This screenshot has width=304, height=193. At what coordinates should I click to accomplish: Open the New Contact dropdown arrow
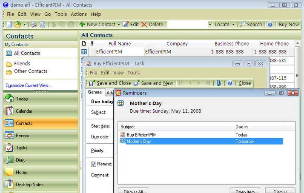(119, 25)
